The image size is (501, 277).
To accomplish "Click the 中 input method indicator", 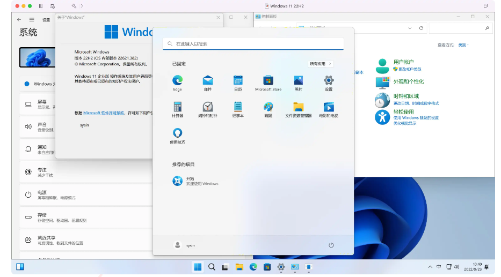I will point(439,267).
